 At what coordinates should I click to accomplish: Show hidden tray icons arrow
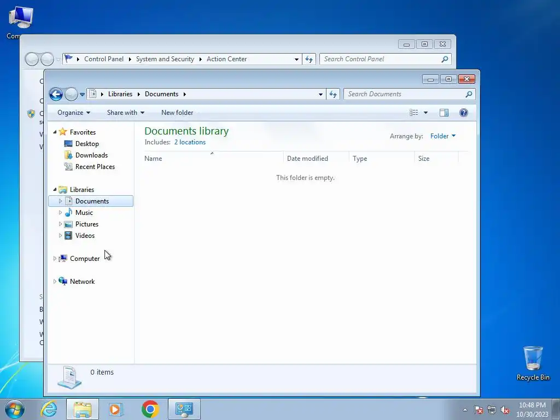coord(465,410)
